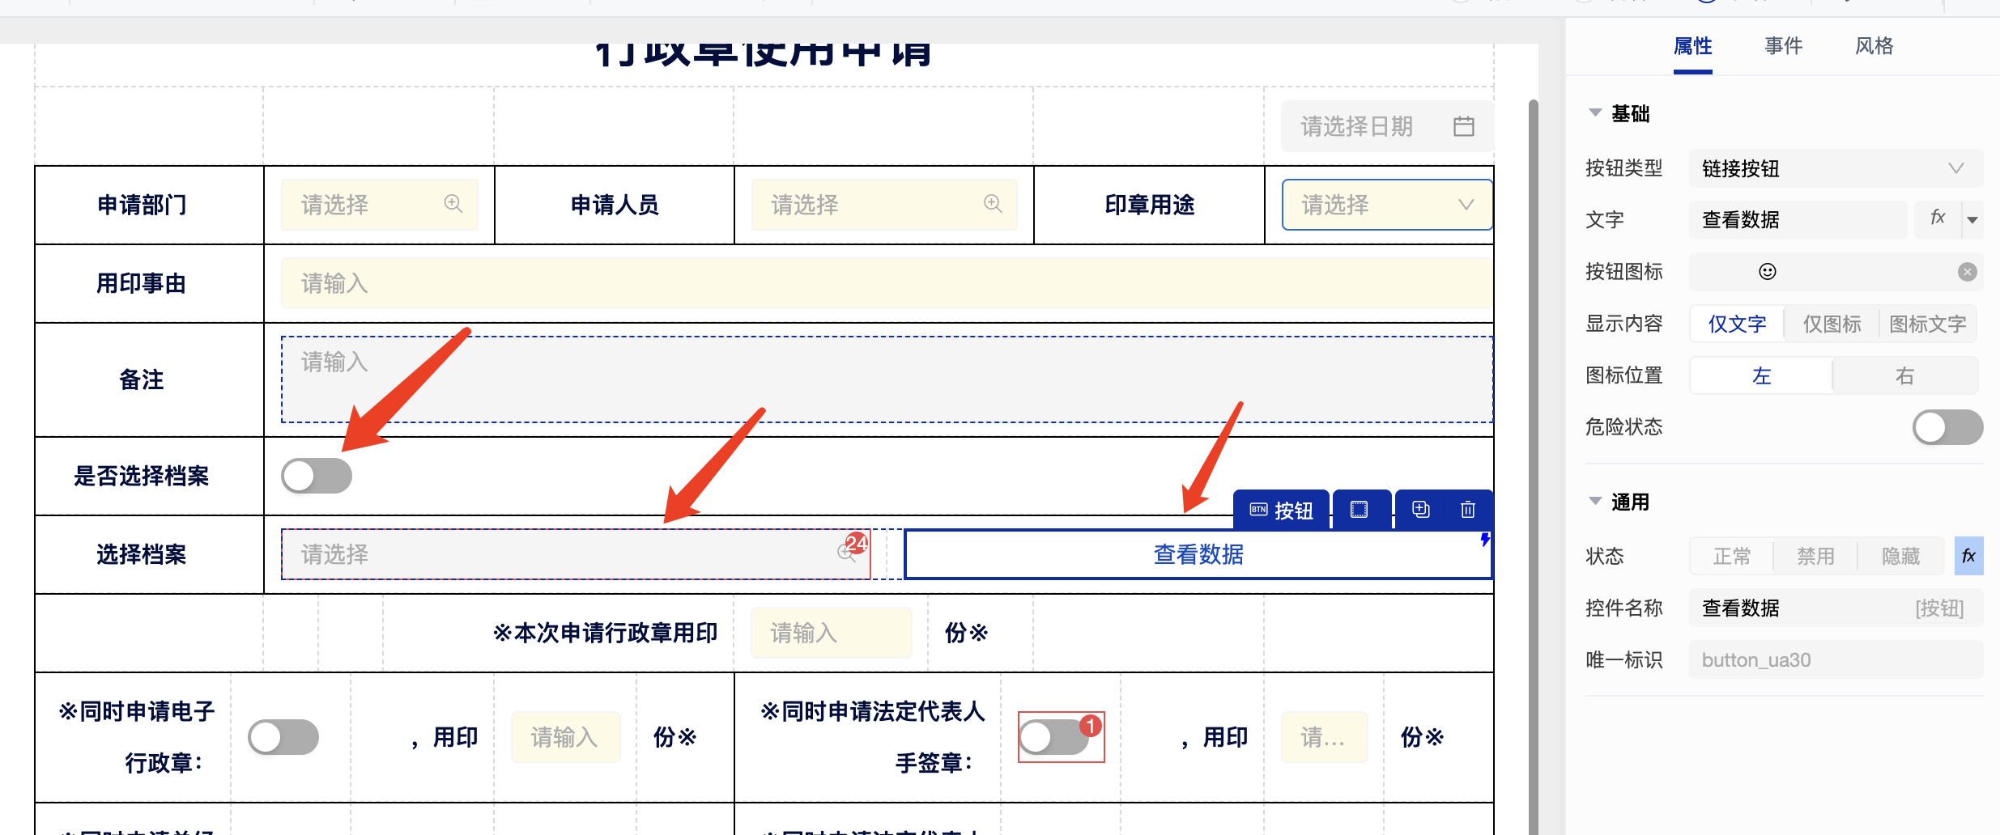Click the 查看数据 link button on the form
2000x835 pixels.
[x=1198, y=555]
